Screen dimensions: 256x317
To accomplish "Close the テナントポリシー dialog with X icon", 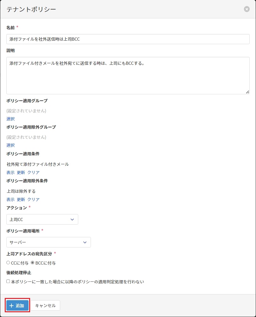I will point(247,9).
